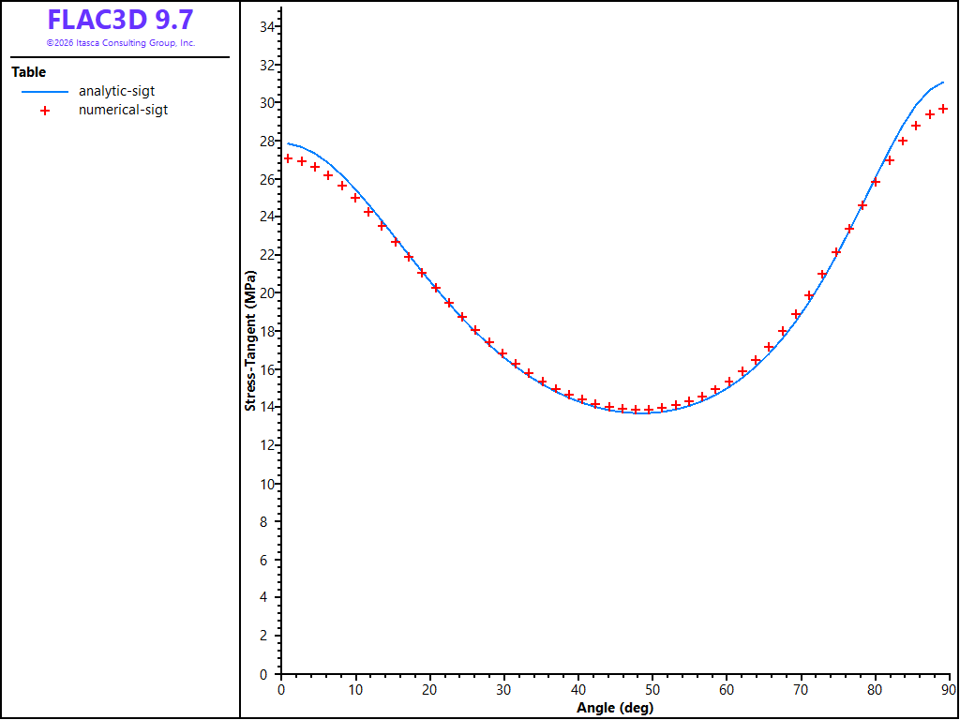Click the 34 tick label on the vertical axis
The height and width of the screenshot is (720, 960).
point(266,26)
